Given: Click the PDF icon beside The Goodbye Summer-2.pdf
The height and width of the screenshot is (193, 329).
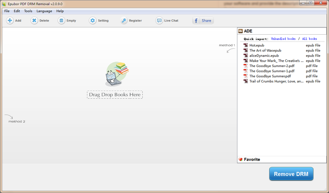Looking at the screenshot, I should [245, 66].
